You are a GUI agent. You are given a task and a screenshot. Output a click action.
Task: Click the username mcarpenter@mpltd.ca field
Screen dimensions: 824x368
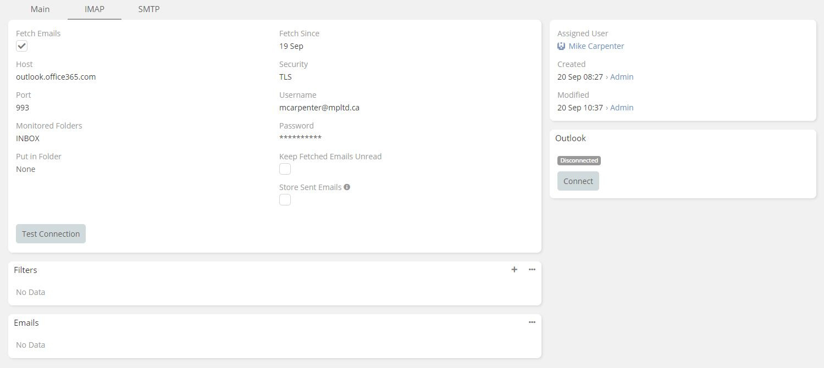[319, 108]
